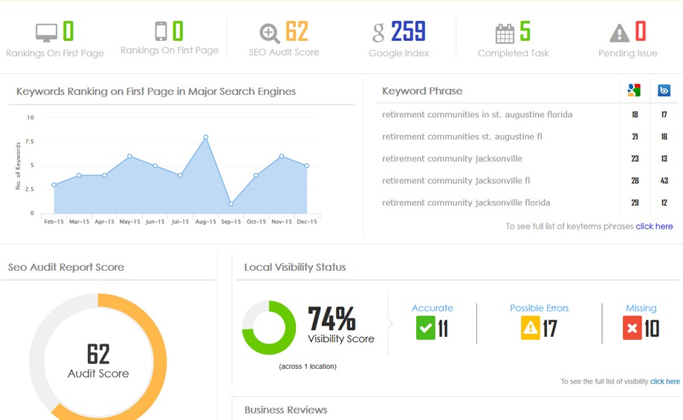
Task: Click keyword retirement community jacksonville fl
Action: coord(456,180)
